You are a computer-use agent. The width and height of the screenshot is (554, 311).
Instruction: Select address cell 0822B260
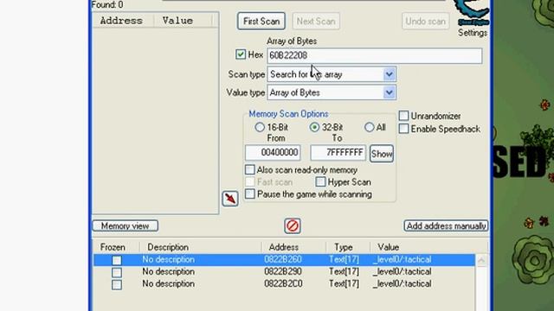point(283,259)
